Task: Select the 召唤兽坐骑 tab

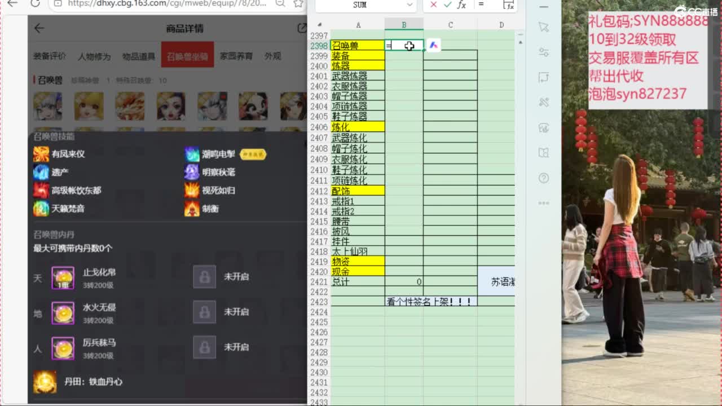Action: pyautogui.click(x=187, y=56)
